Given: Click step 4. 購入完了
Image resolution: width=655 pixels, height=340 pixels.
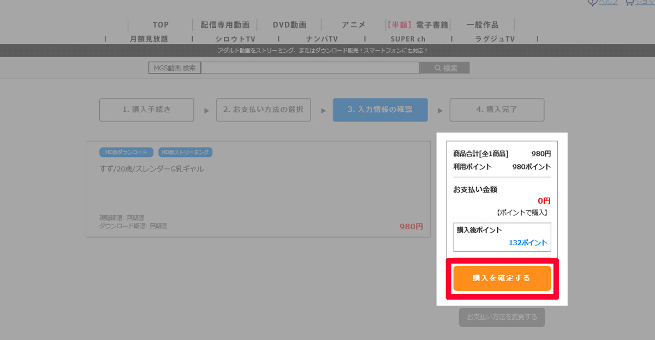Looking at the screenshot, I should 497,110.
